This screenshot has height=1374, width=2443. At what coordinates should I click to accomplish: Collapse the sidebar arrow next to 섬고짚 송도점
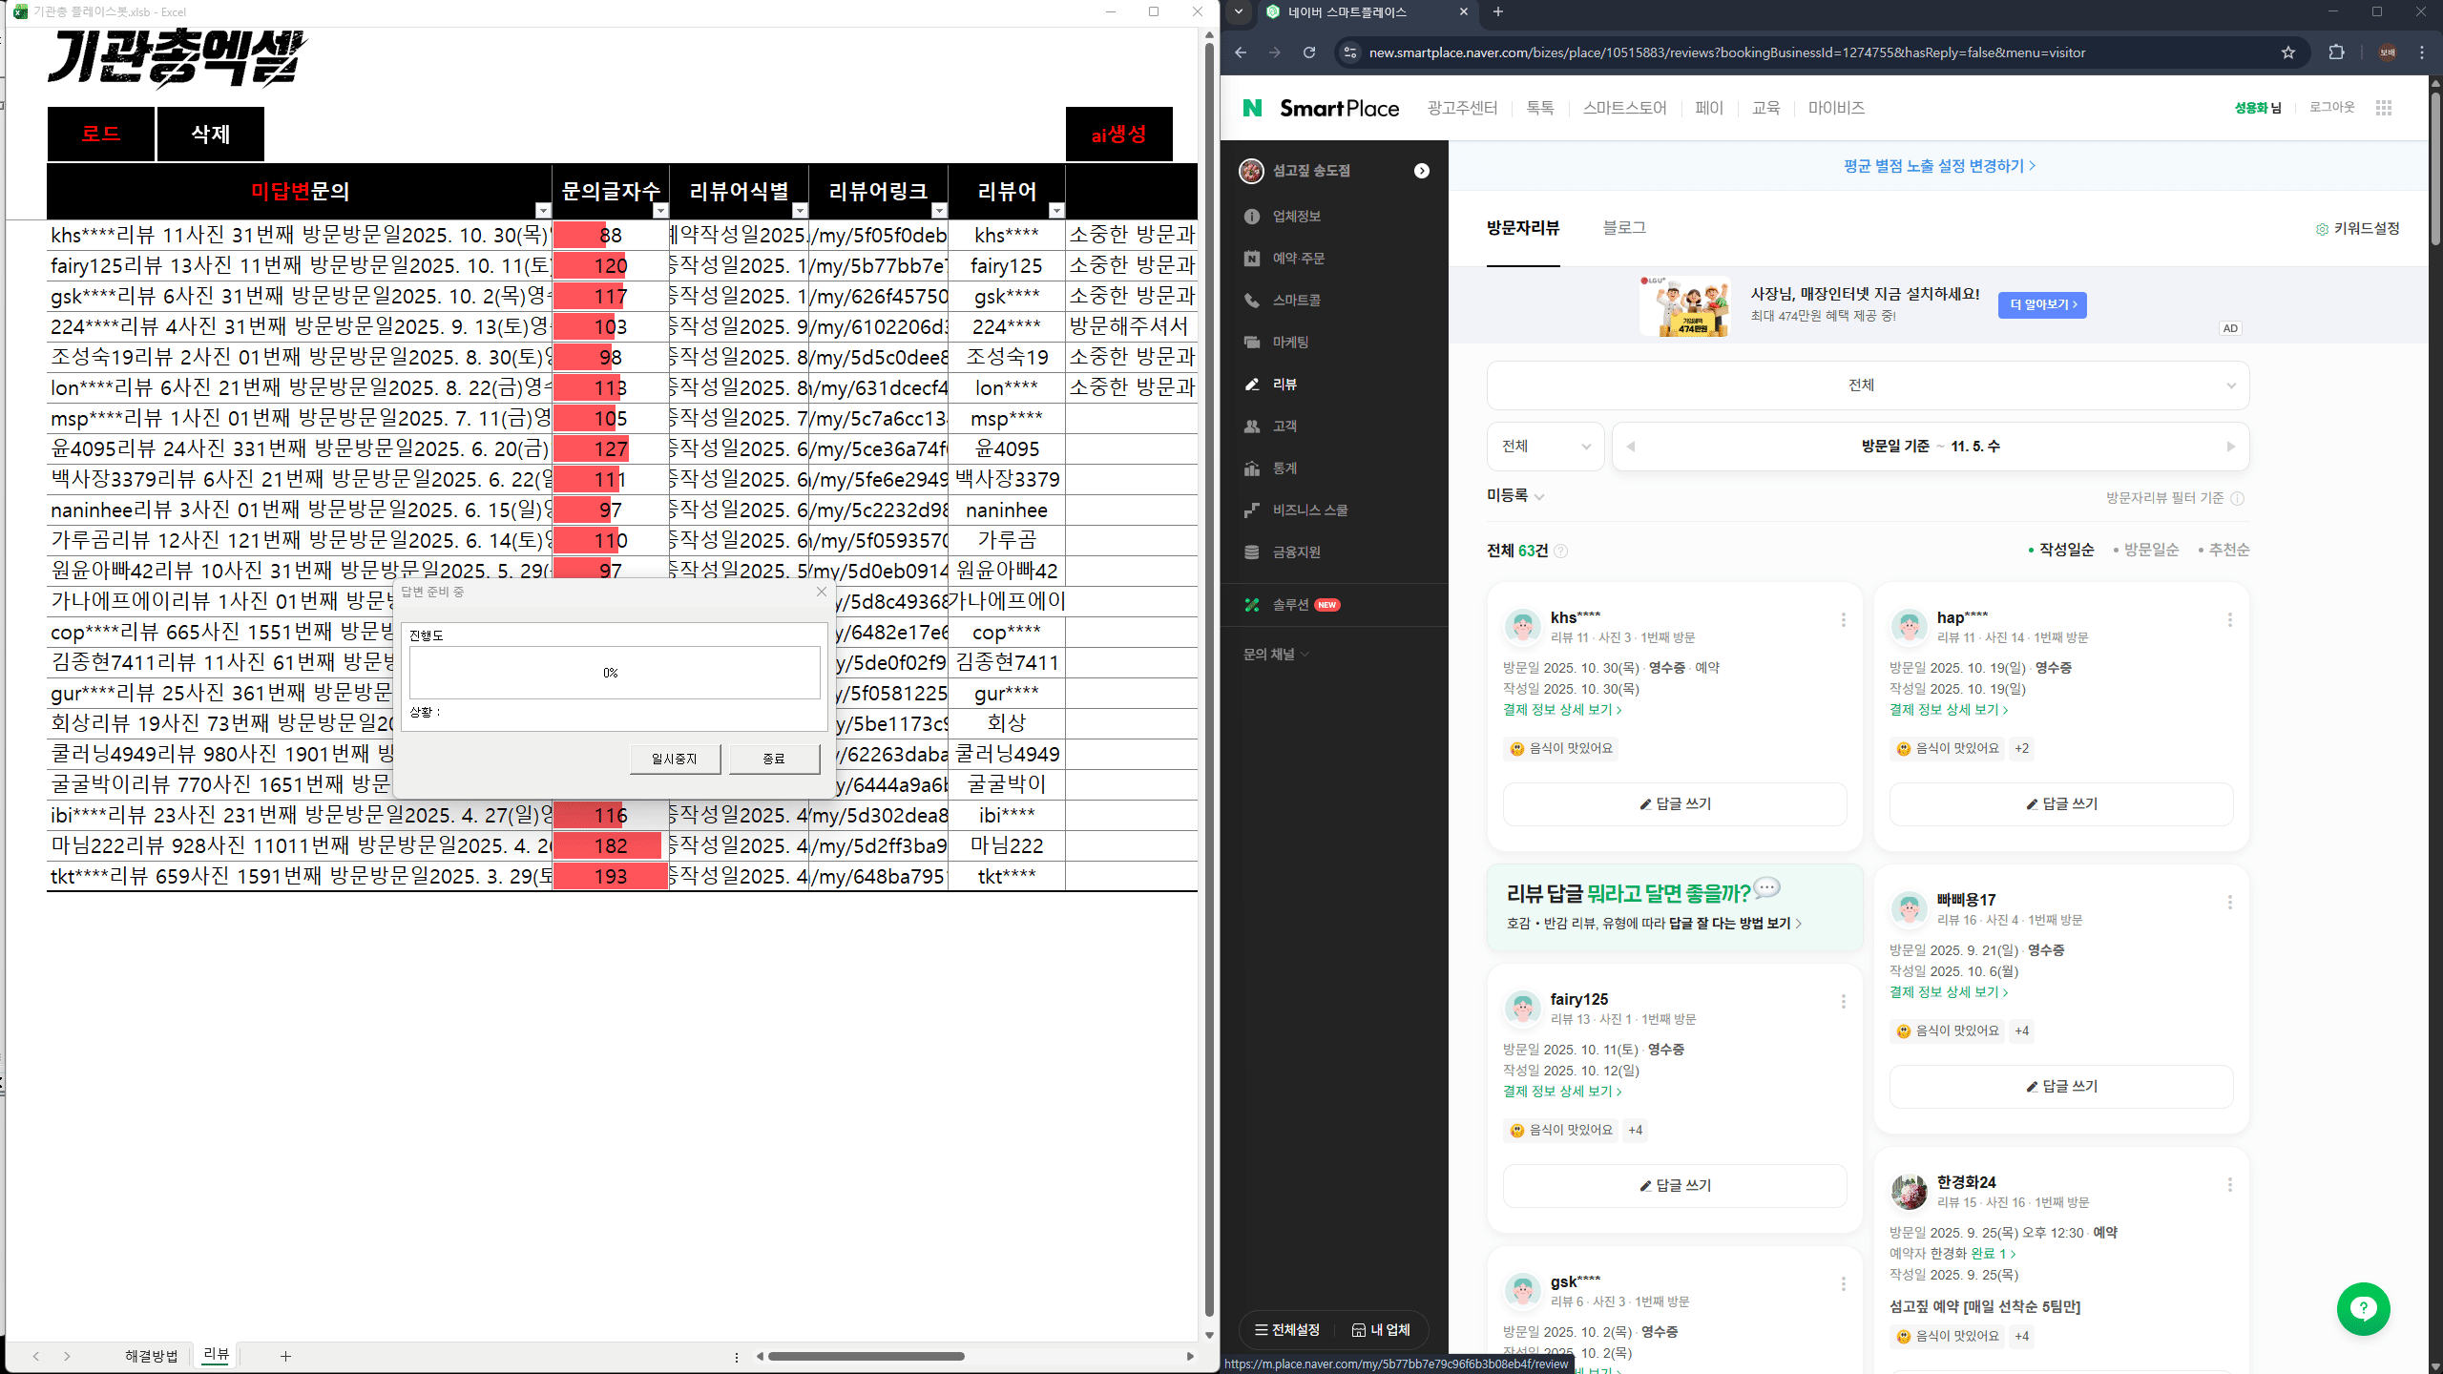(1422, 171)
